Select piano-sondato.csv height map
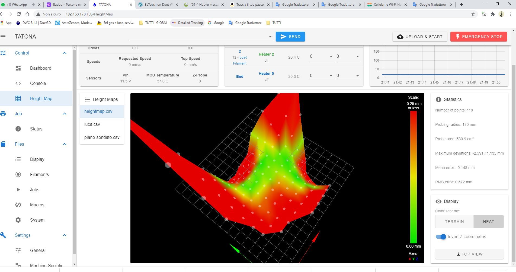Image resolution: width=516 pixels, height=272 pixels. coord(102,137)
